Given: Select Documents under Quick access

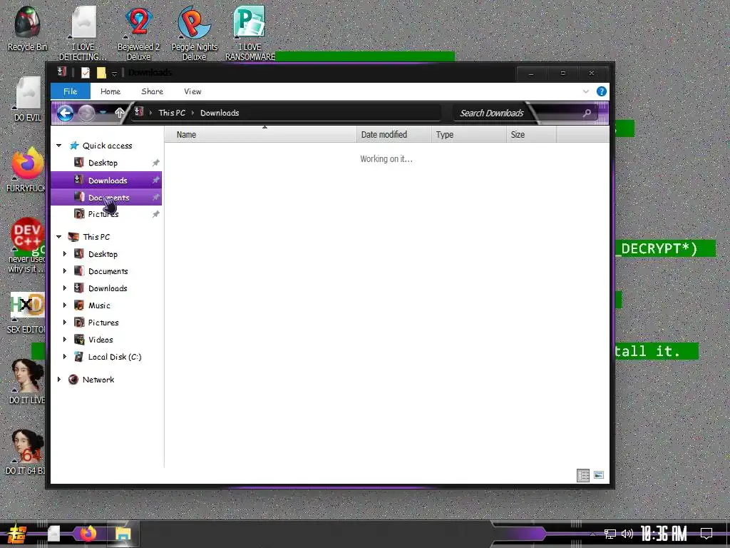Looking at the screenshot, I should [106, 197].
